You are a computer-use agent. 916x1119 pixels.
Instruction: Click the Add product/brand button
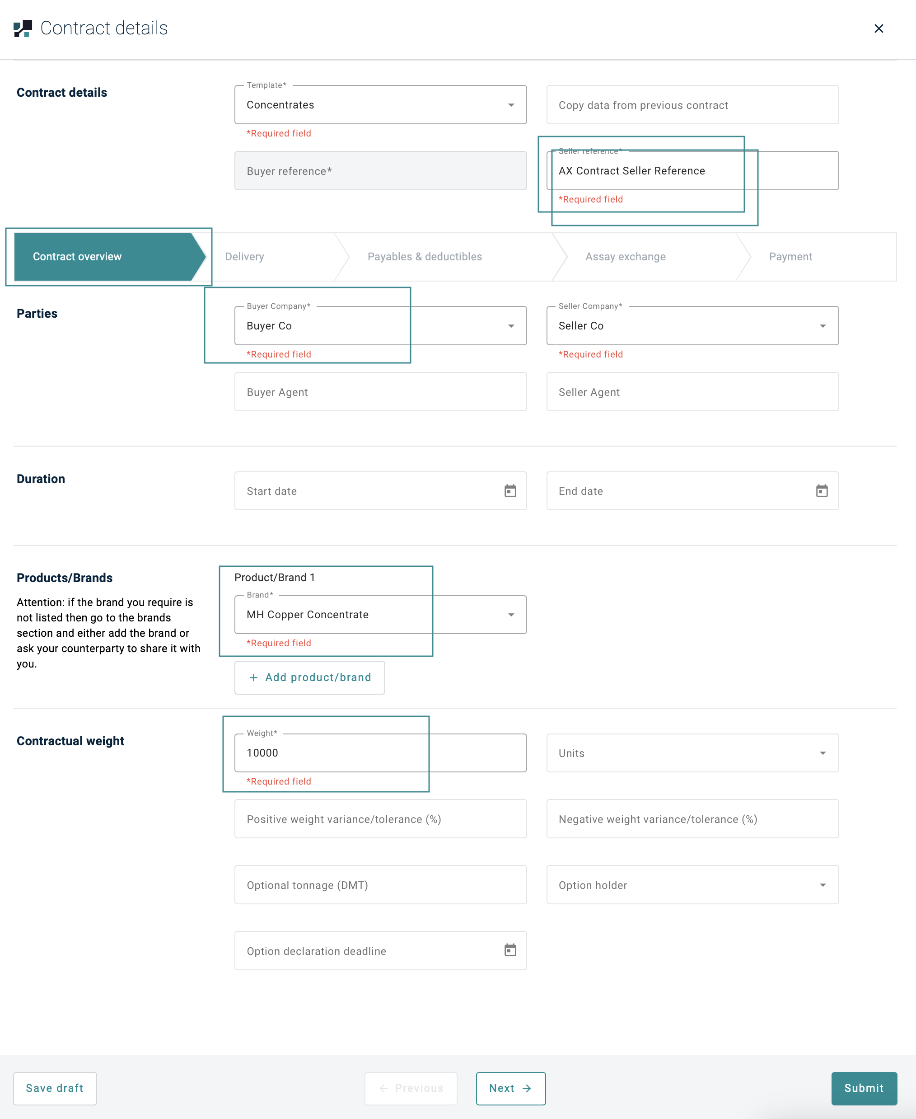[310, 677]
